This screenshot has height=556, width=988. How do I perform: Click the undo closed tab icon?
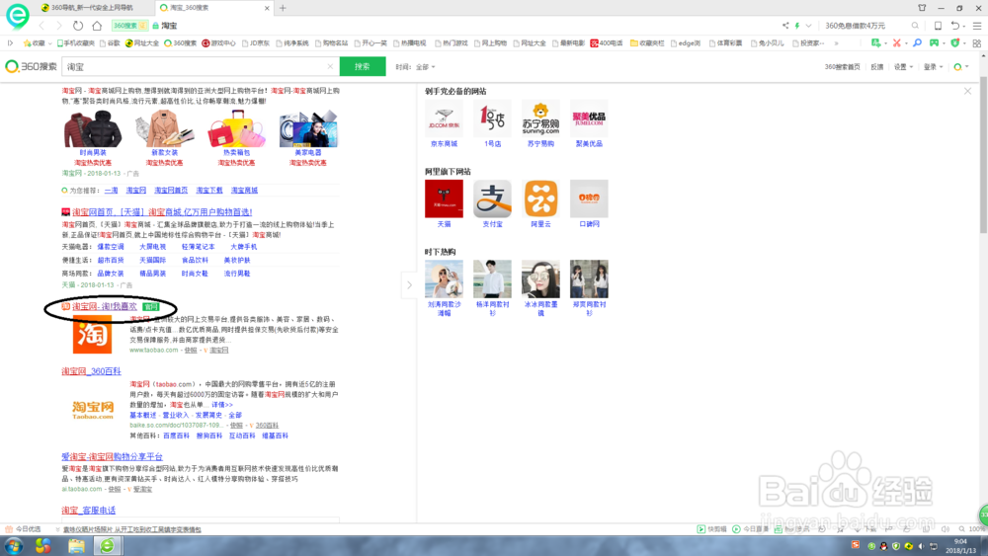pos(955,26)
